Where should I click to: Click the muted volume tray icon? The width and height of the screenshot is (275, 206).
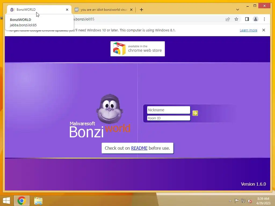(x=249, y=201)
